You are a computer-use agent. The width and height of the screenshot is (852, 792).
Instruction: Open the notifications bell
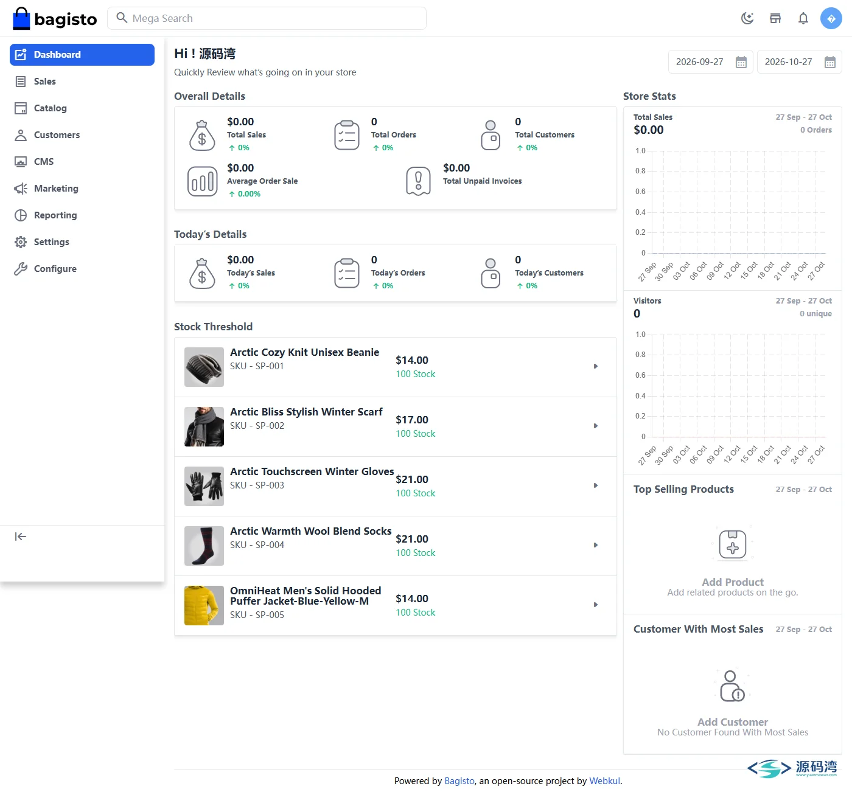click(x=803, y=18)
